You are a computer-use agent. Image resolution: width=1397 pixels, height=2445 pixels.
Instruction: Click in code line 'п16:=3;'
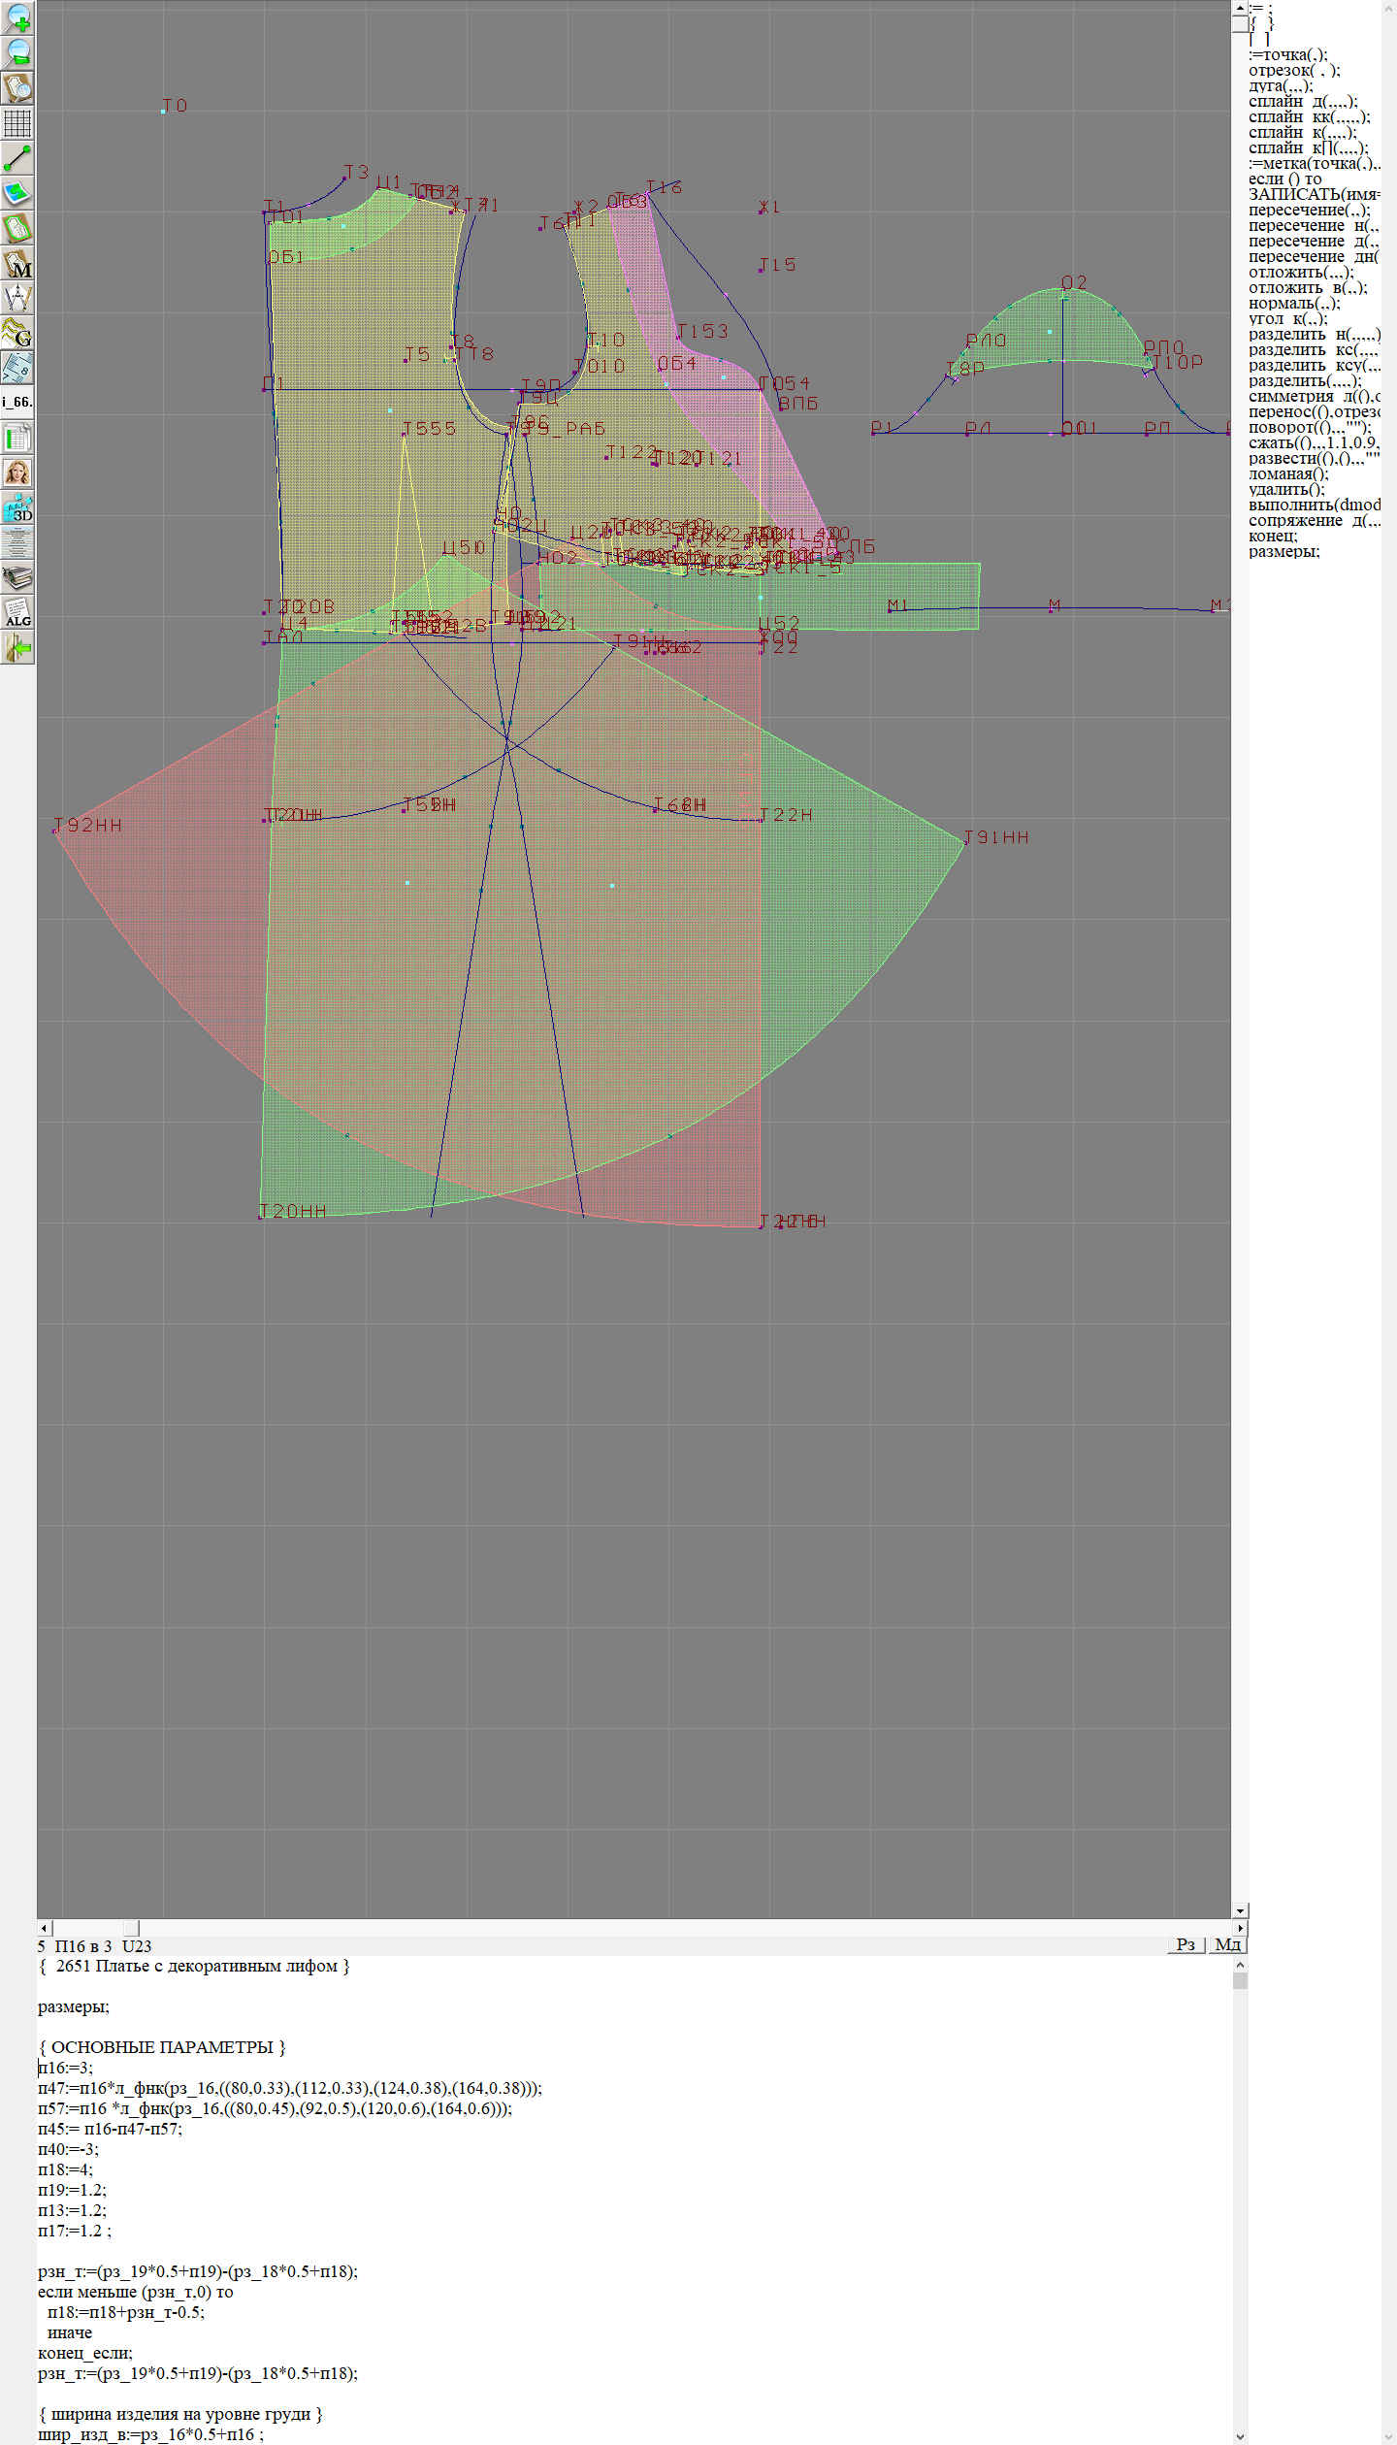(66, 2068)
